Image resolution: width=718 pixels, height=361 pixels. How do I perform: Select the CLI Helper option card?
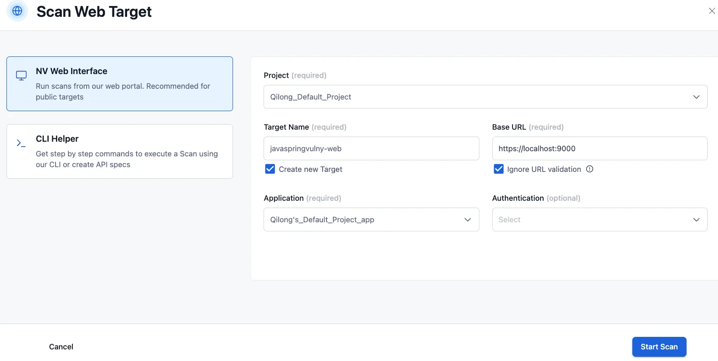pyautogui.click(x=120, y=151)
